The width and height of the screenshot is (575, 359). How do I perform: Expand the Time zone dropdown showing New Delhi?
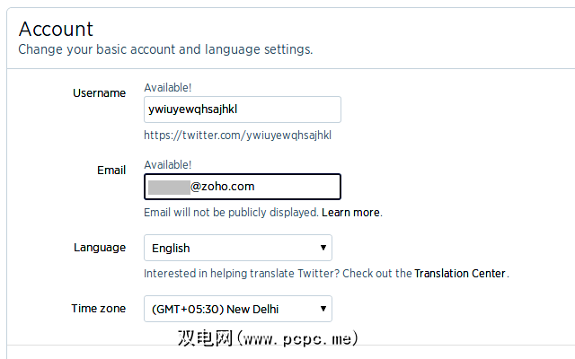[237, 309]
